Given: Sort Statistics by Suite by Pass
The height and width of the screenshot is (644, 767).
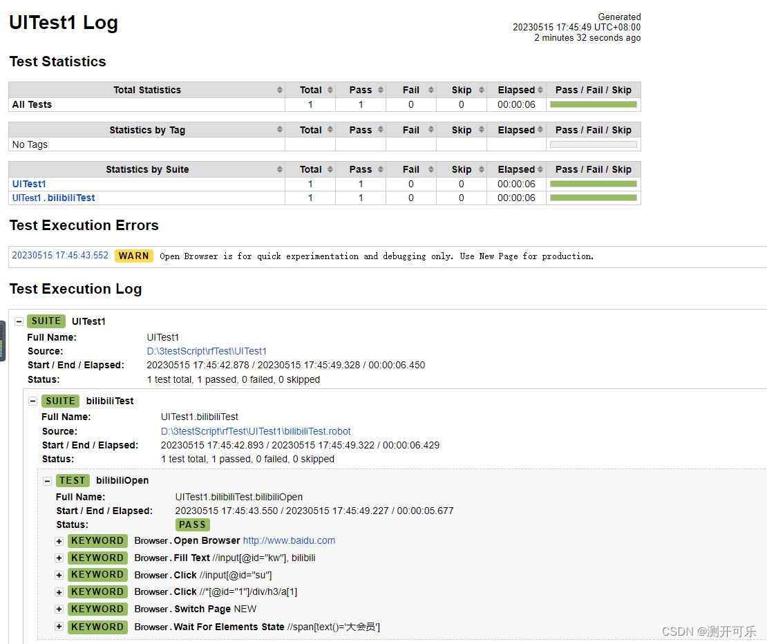Looking at the screenshot, I should coord(381,169).
